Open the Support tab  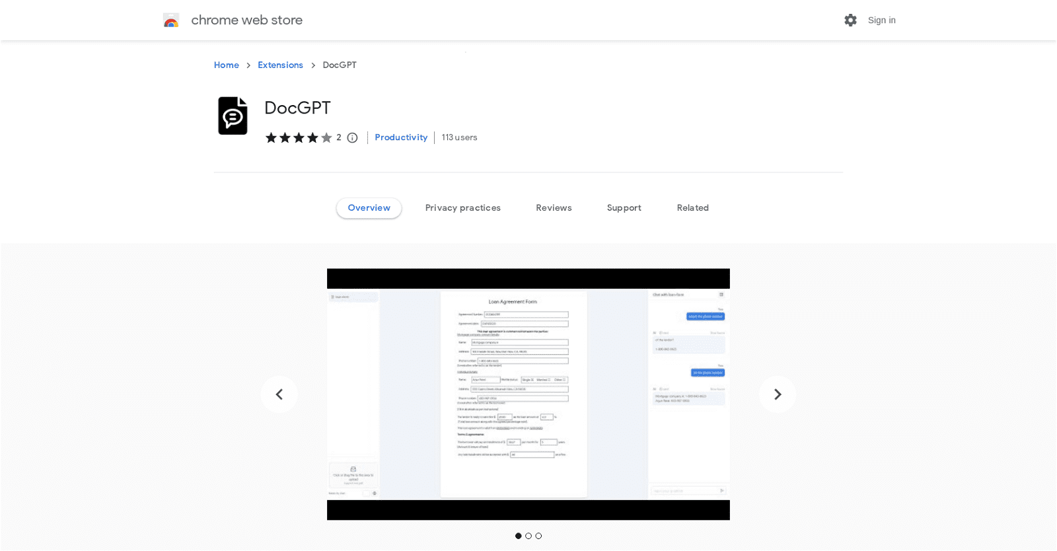(624, 208)
